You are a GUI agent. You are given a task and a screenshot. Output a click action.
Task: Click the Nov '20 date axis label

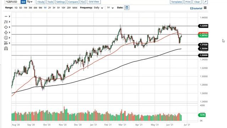click(x=62, y=125)
